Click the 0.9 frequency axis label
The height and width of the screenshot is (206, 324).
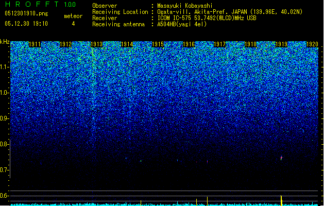click(4, 118)
